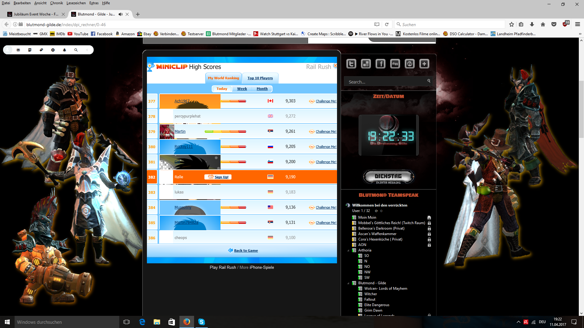Switch to Jubiläum Event Woche tab
The height and width of the screenshot is (328, 584).
36,14
